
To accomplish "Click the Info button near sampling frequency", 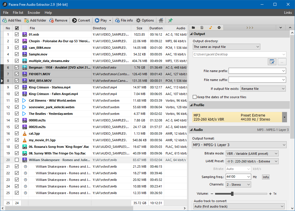I will (x=266, y=177).
